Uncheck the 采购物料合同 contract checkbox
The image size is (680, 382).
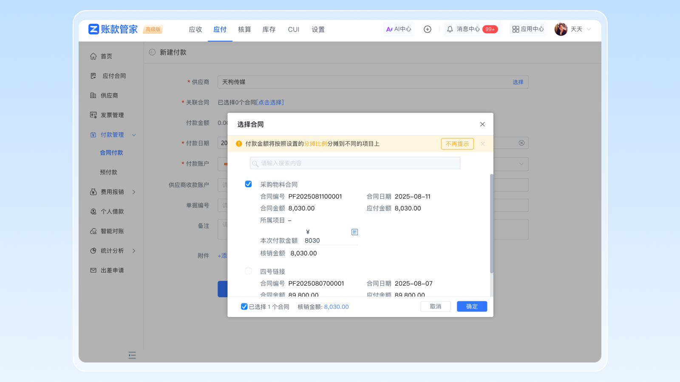click(x=248, y=184)
